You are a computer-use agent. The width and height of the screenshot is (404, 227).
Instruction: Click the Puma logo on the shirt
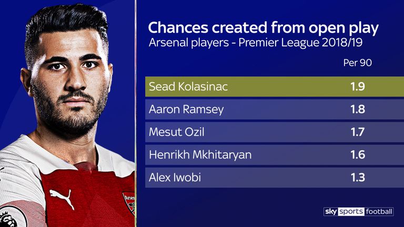point(62,198)
